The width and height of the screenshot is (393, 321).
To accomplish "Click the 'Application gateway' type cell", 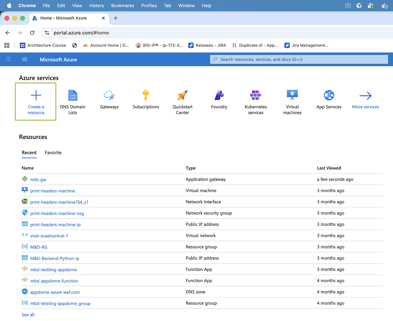I will (x=206, y=179).
